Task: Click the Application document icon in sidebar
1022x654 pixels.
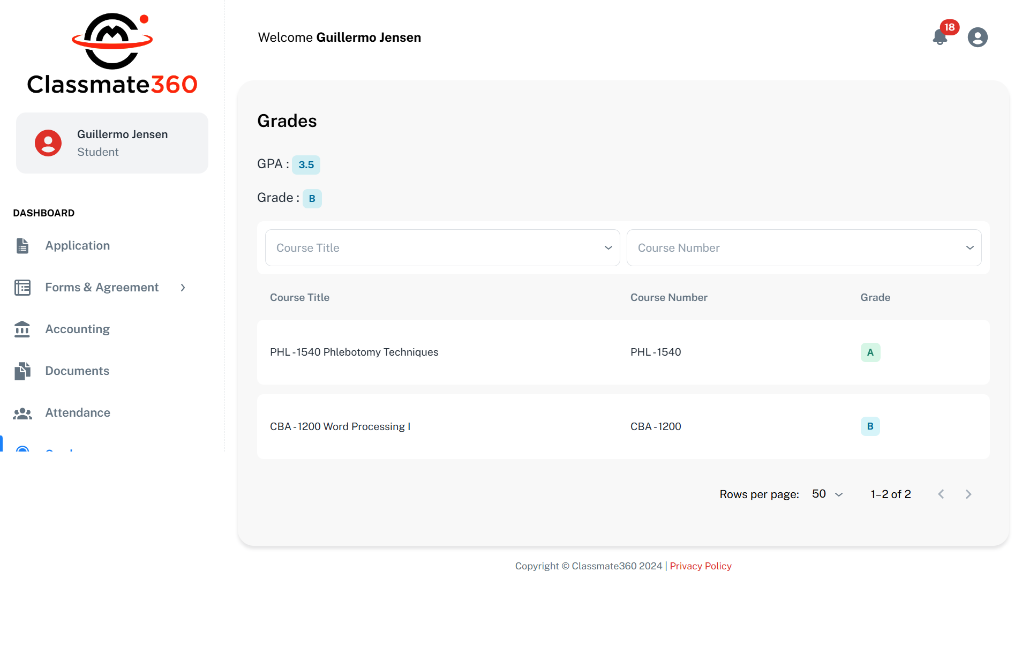Action: (22, 246)
